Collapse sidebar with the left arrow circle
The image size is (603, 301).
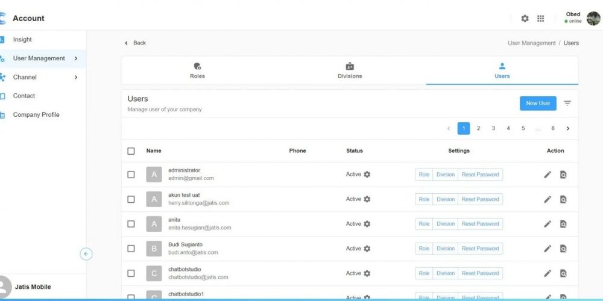click(x=86, y=254)
